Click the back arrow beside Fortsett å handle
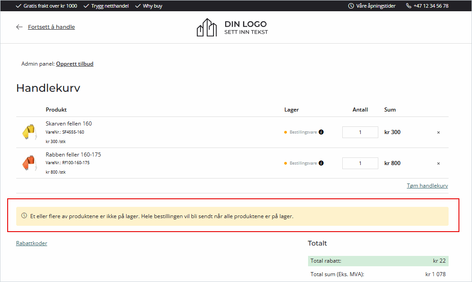Image resolution: width=472 pixels, height=282 pixels. click(19, 27)
